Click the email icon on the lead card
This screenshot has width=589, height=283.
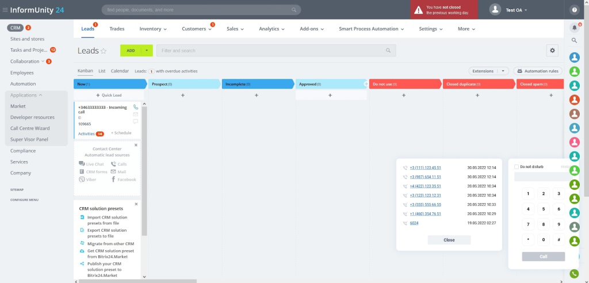click(136, 114)
